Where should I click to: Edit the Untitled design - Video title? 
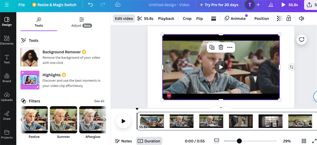169,5
